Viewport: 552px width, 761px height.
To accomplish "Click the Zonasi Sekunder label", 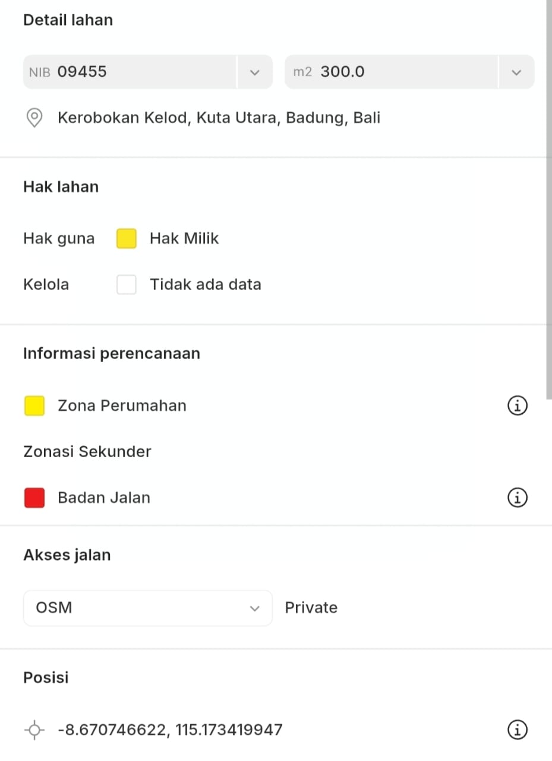I will [x=87, y=452].
